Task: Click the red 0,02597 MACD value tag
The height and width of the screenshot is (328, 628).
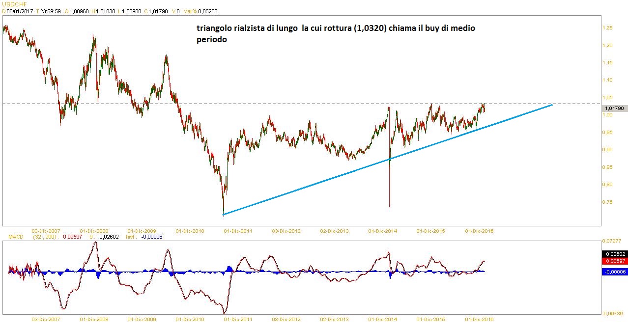Action: pos(614,261)
